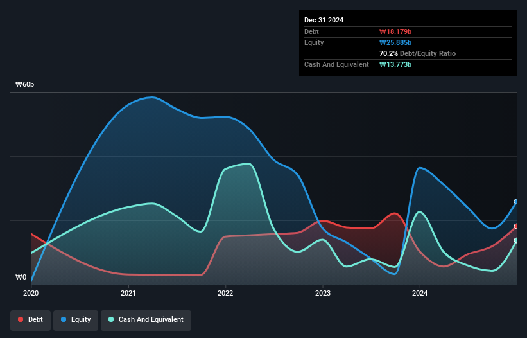Click Cash And Equivalent label in tooltip

(x=336, y=64)
